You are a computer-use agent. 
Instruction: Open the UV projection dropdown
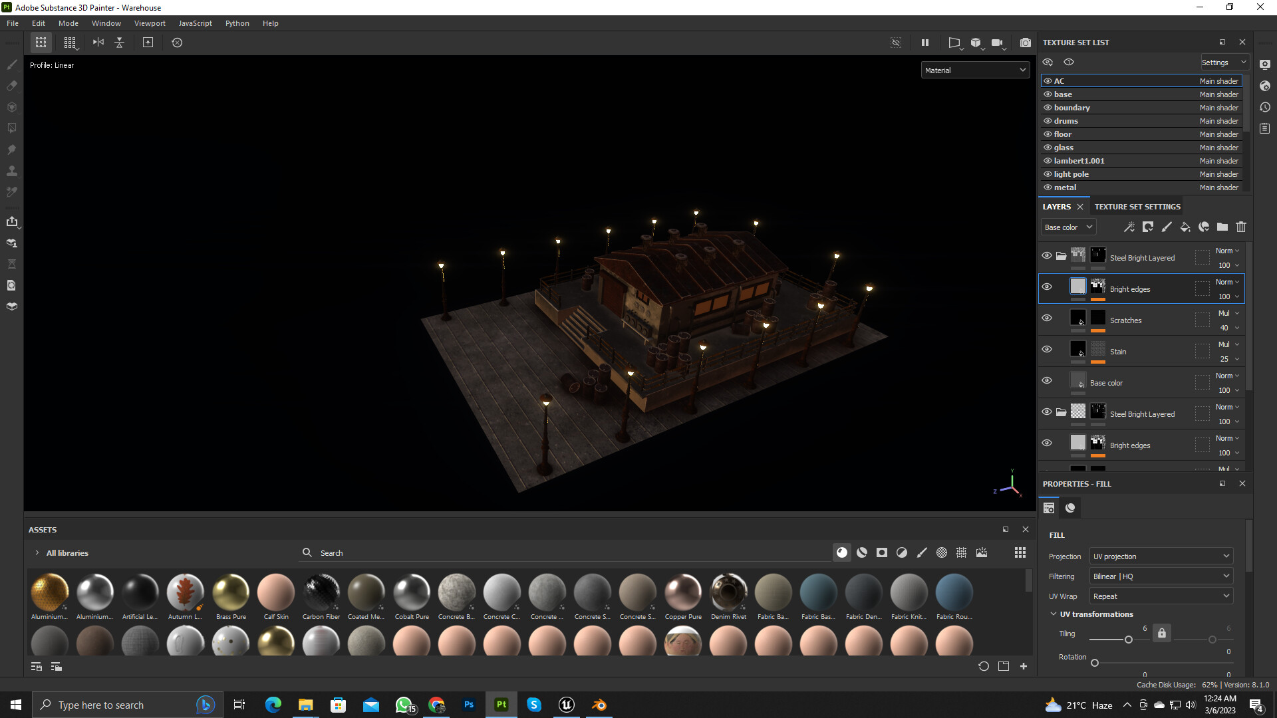(1161, 556)
